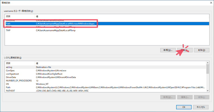Confirm changes with the OK button
This screenshot has width=214, height=112.
tap(184, 107)
